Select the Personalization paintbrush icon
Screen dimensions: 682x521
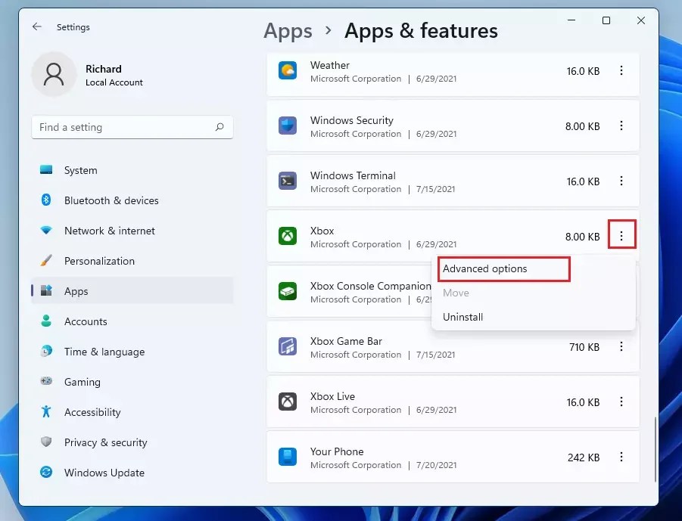coord(46,261)
